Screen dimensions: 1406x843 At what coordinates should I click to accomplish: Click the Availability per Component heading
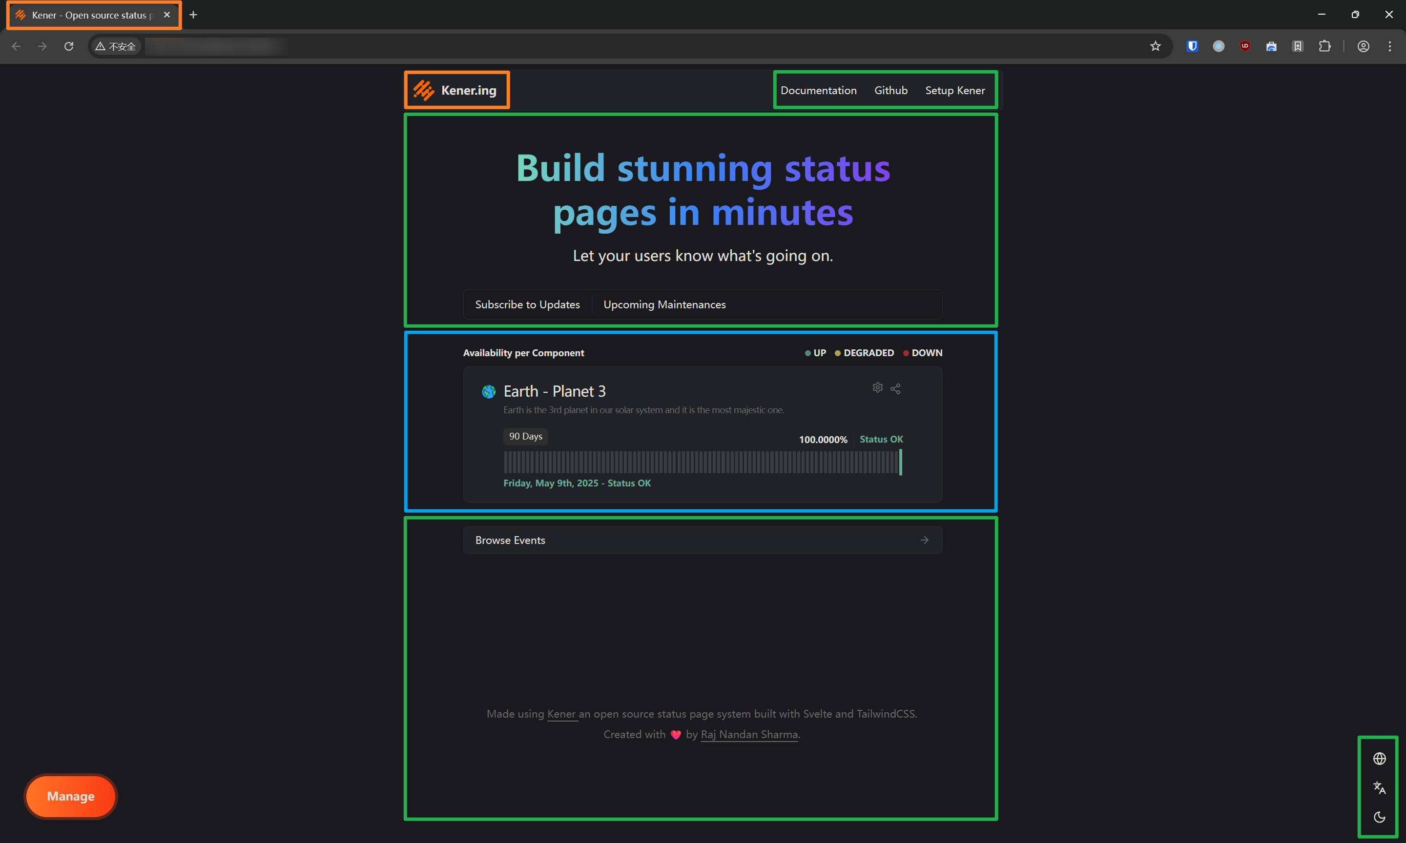[523, 353]
